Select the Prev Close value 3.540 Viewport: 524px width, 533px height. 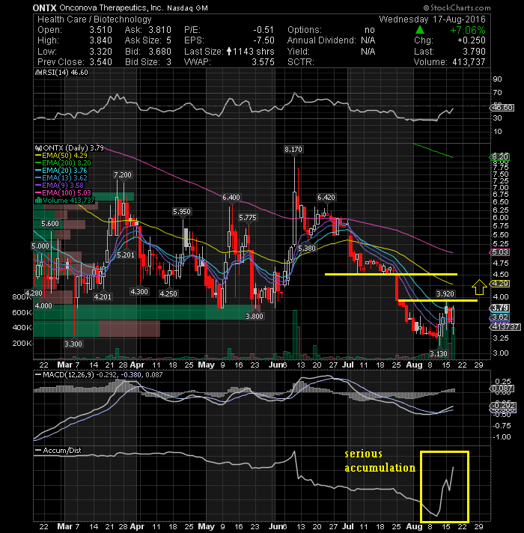tap(100, 62)
